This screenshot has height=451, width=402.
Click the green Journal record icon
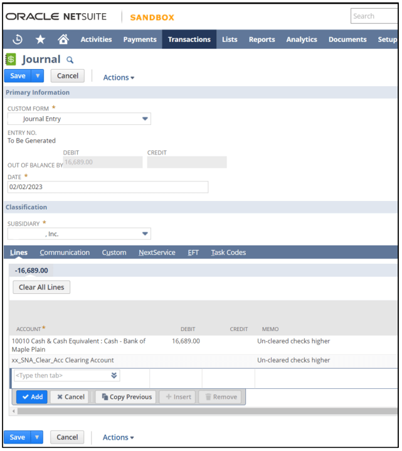(x=11, y=60)
